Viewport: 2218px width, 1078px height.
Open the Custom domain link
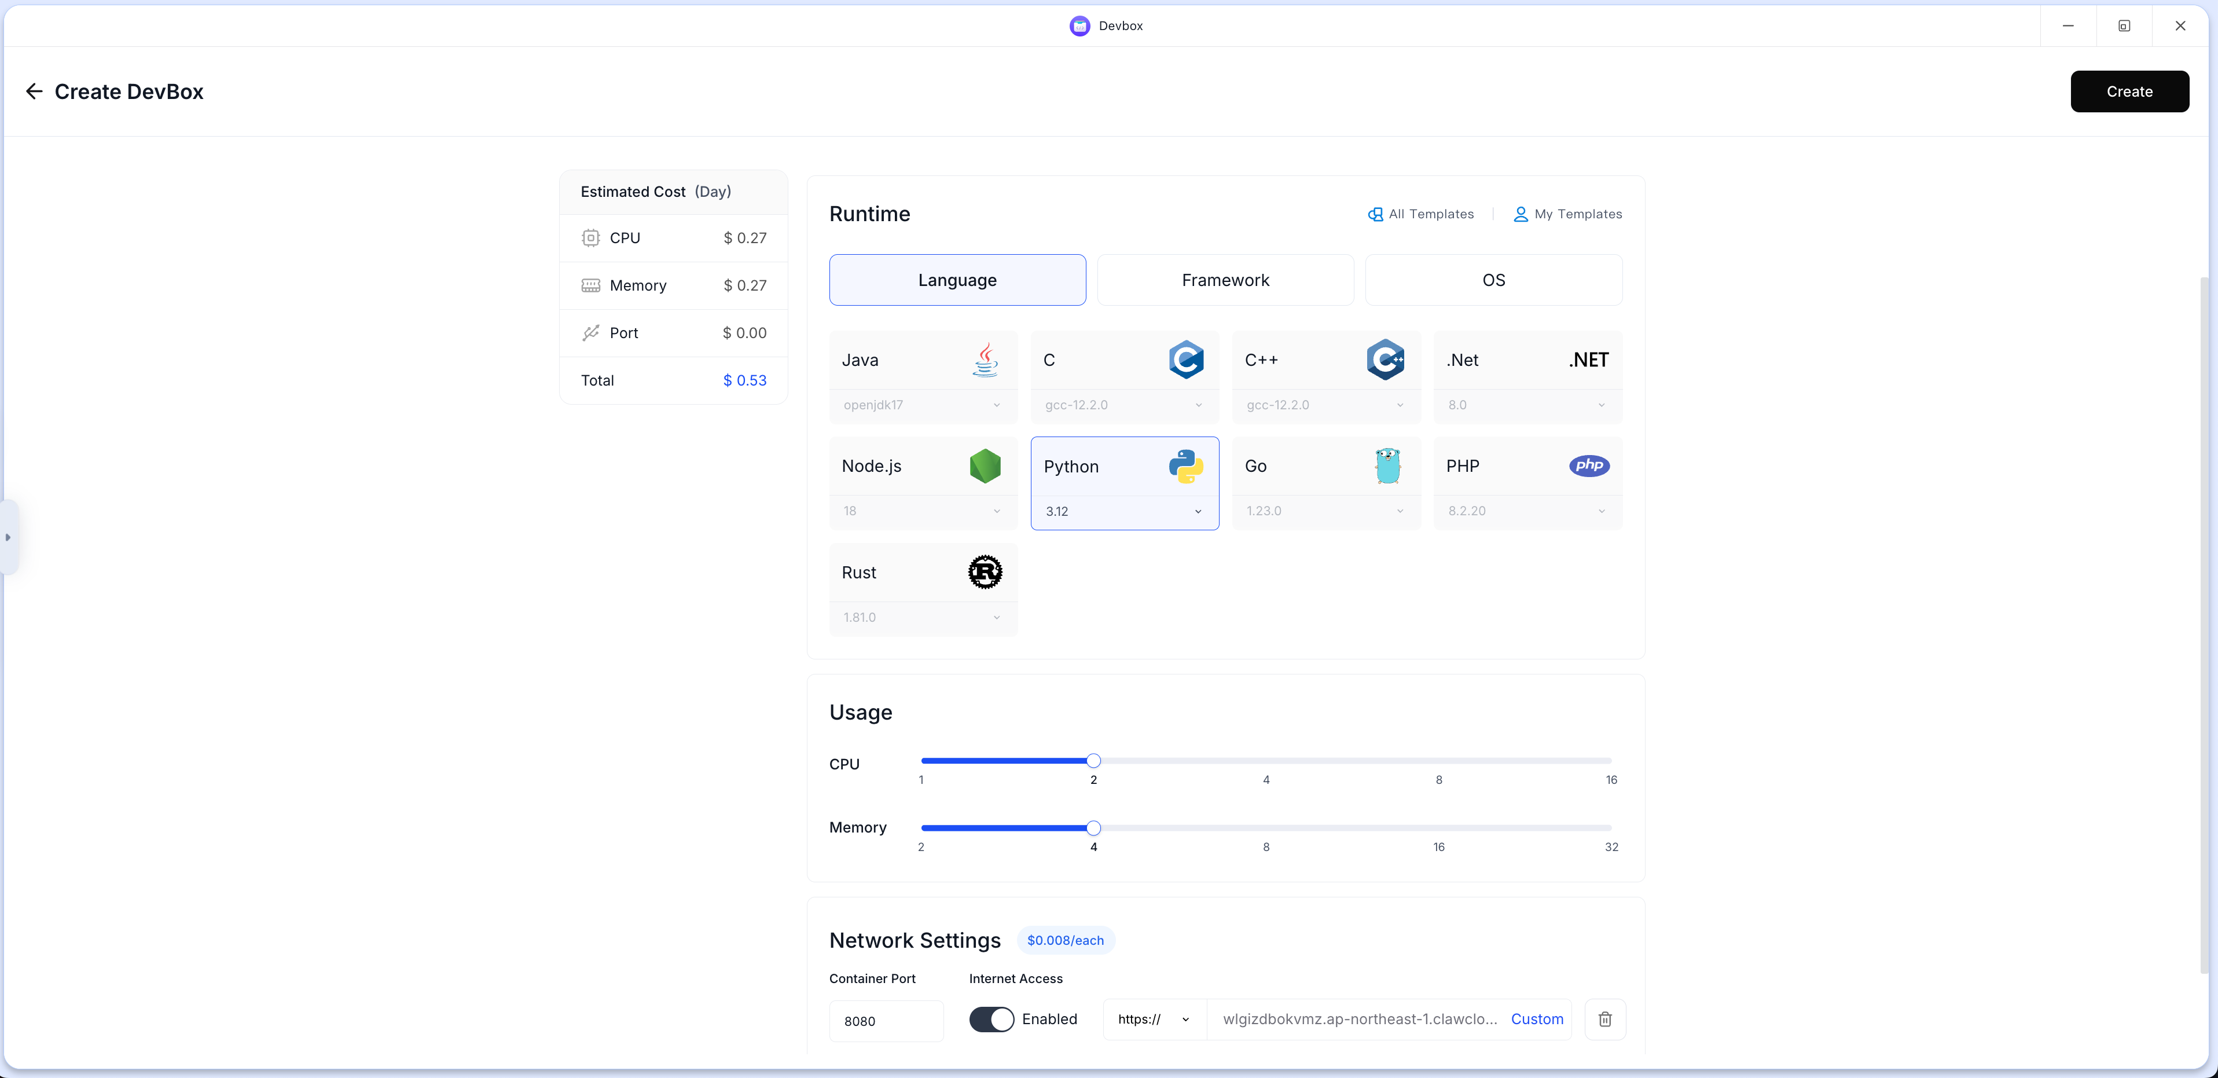1537,1020
